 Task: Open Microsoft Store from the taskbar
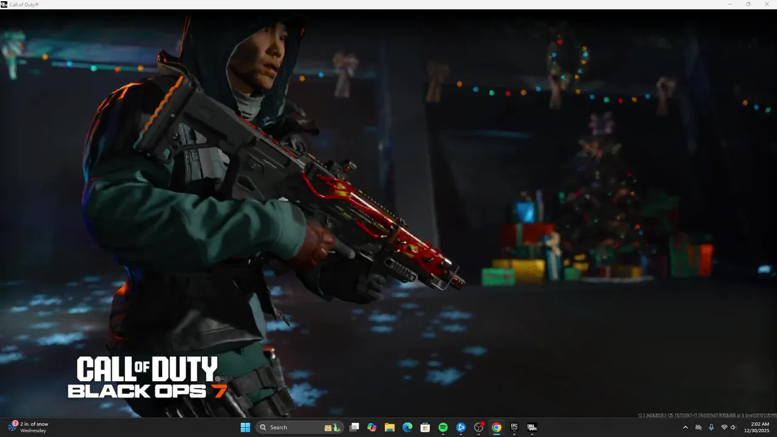(426, 427)
